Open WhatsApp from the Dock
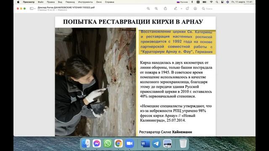269x151 pixels. [108, 143]
